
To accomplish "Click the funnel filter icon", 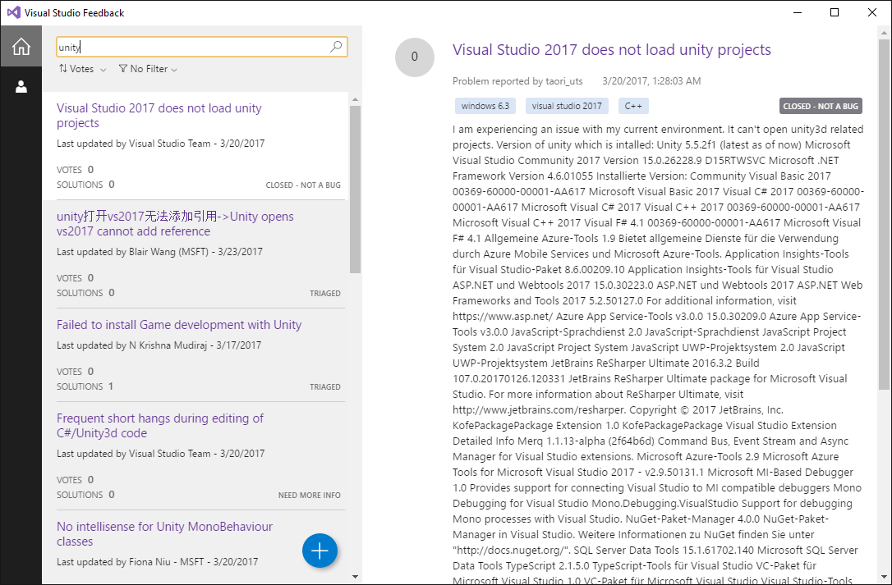I will tap(123, 69).
